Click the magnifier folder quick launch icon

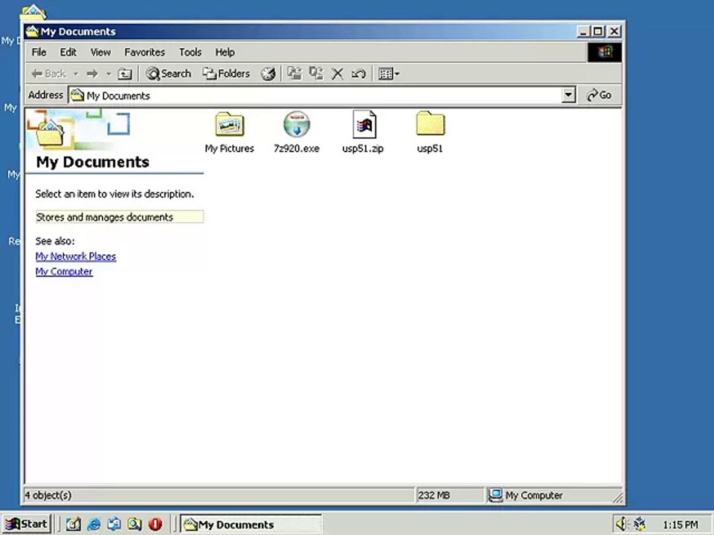(x=135, y=525)
